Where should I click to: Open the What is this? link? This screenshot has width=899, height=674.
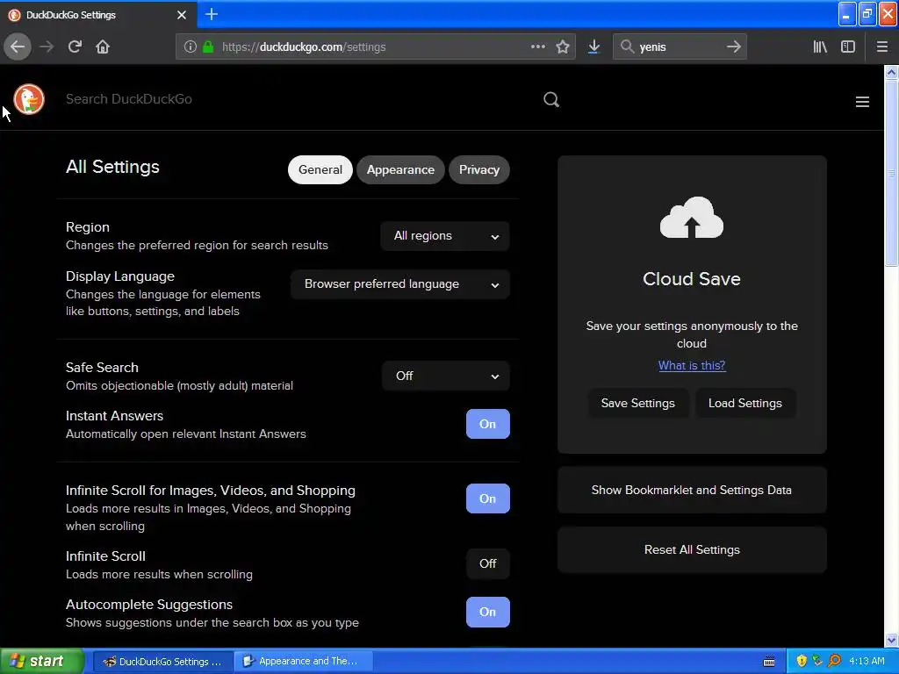(692, 365)
